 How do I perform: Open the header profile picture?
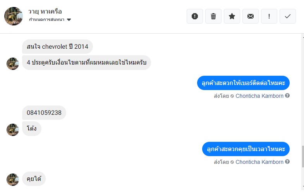(13, 16)
